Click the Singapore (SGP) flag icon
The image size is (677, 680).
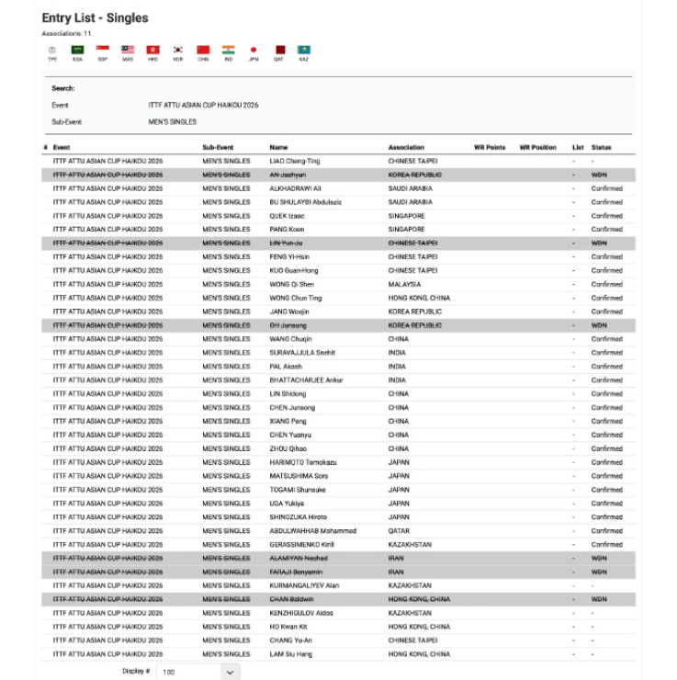tap(102, 51)
